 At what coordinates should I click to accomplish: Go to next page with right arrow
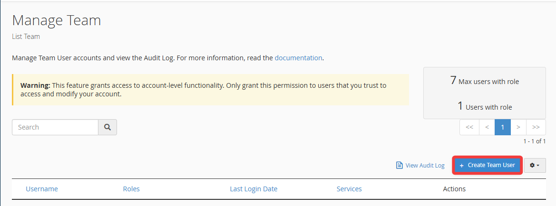(518, 127)
